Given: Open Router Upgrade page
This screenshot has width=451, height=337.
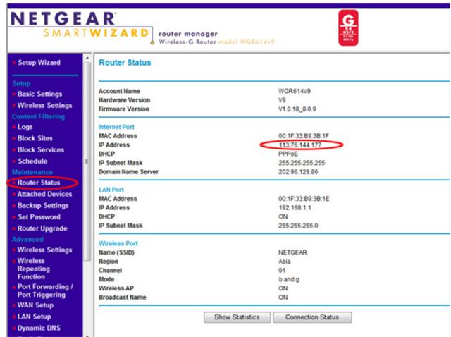Looking at the screenshot, I should (42, 228).
